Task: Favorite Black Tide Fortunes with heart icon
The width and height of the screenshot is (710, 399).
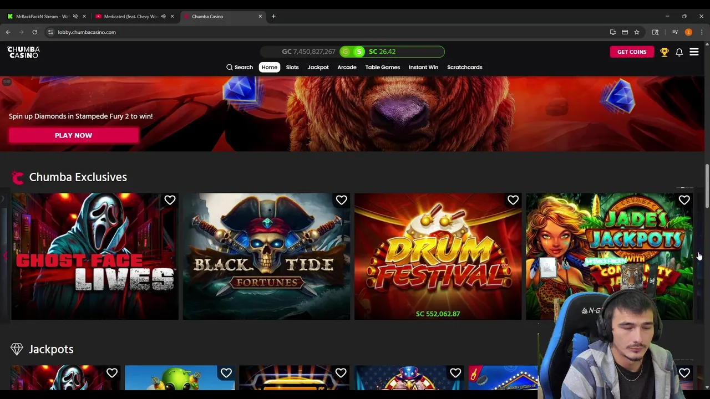Action: [341, 200]
